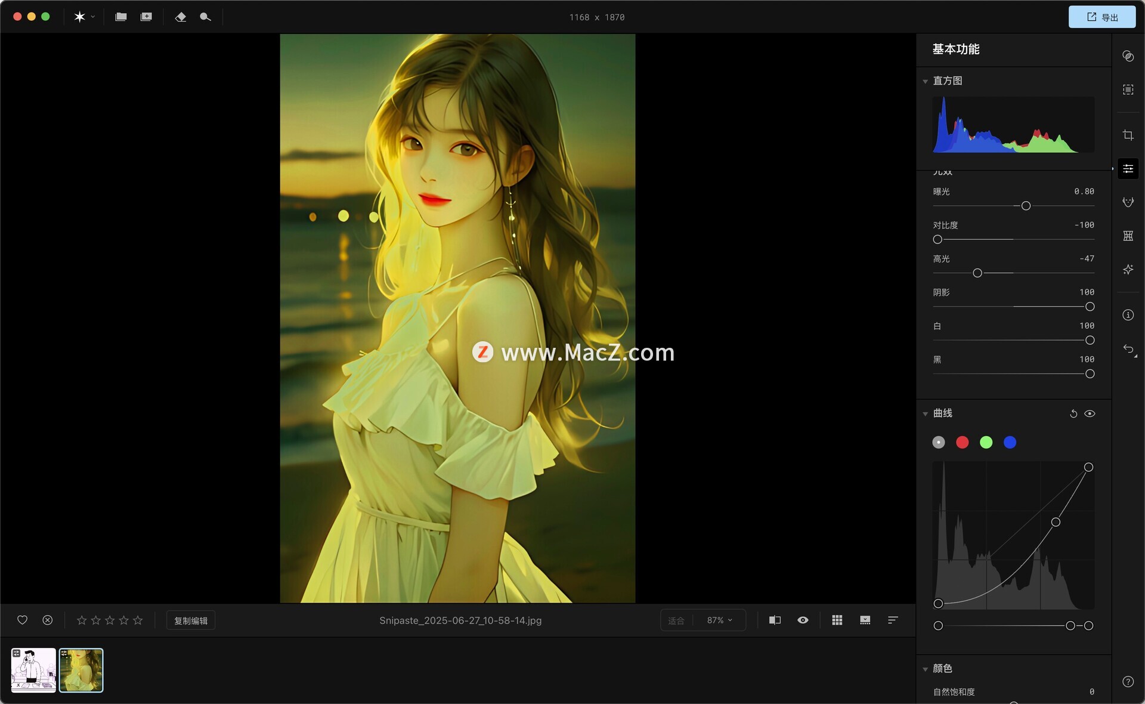Click the 黑 blacks slider handle
Viewport: 1145px width, 704px height.
[1090, 373]
